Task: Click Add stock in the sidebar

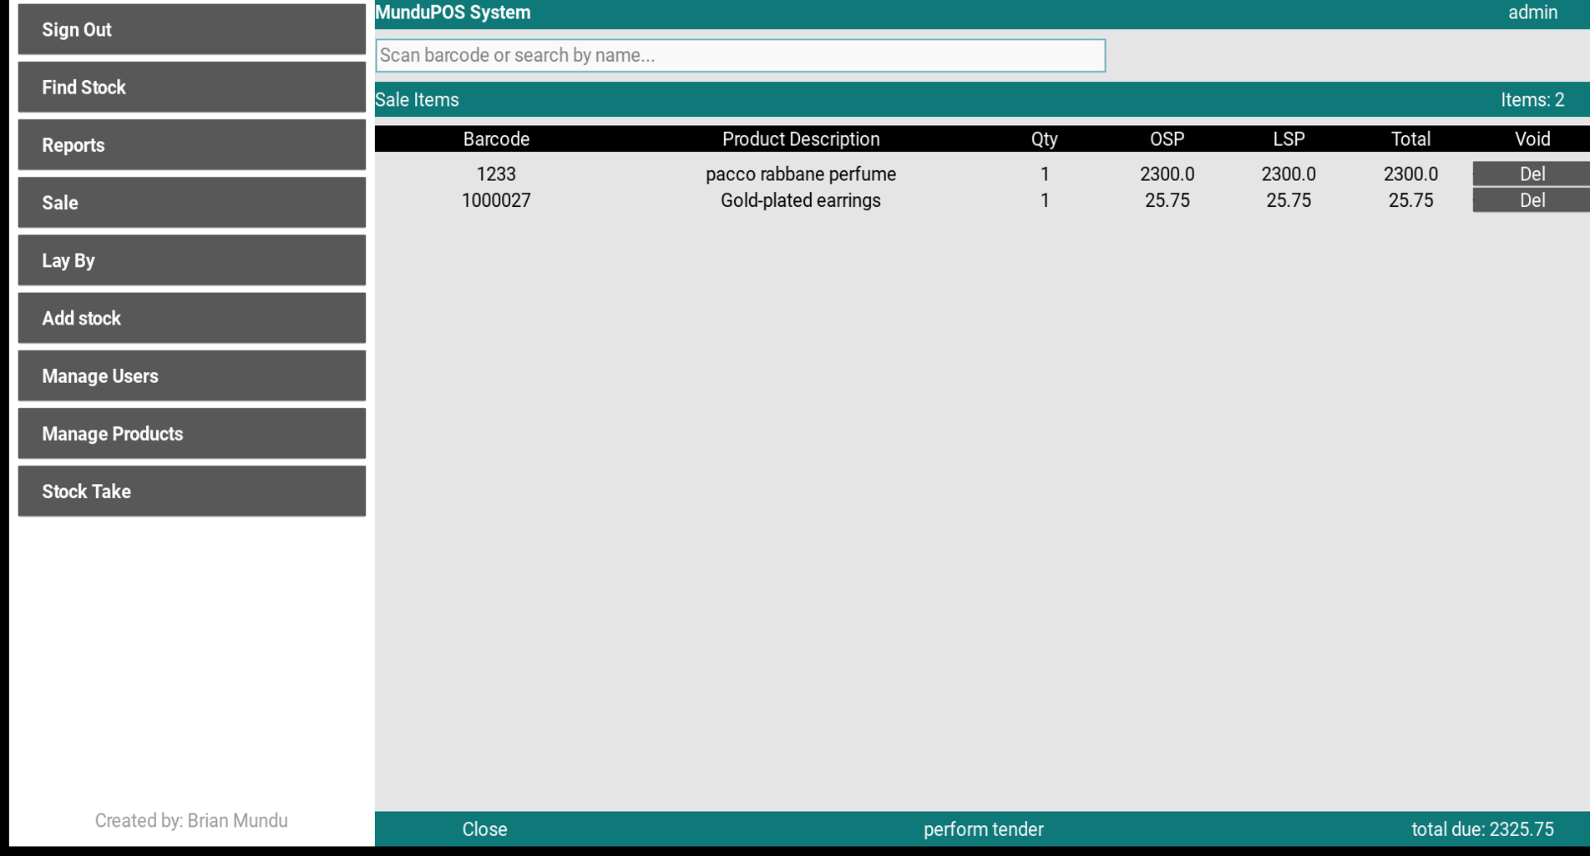Action: click(x=190, y=317)
